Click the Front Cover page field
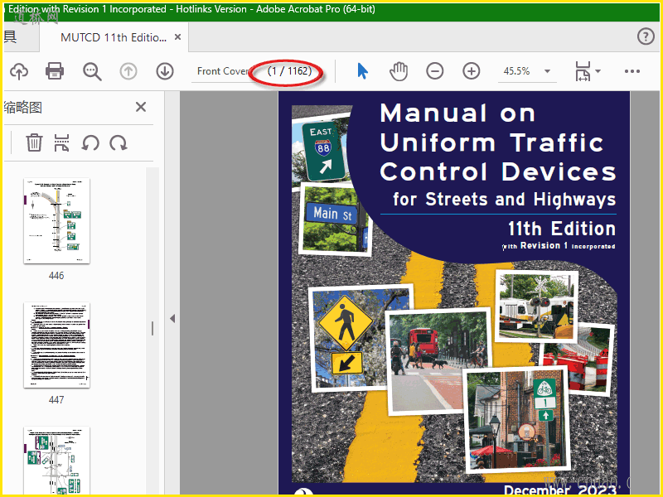This screenshot has height=497, width=663. [x=223, y=71]
